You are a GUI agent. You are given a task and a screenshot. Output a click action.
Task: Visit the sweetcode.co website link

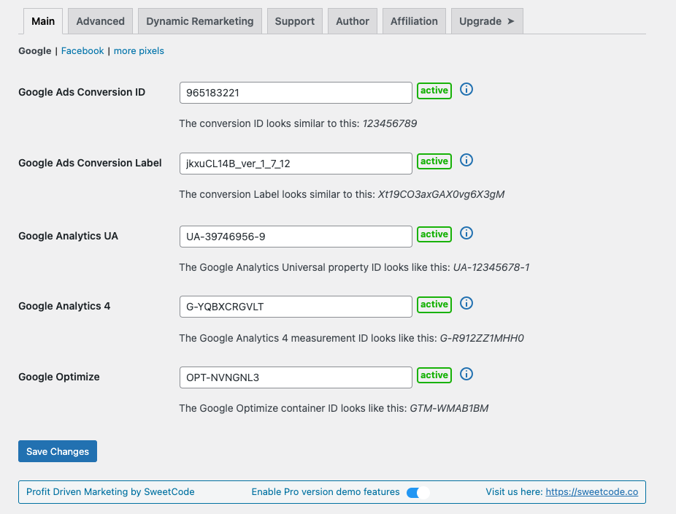coord(591,492)
